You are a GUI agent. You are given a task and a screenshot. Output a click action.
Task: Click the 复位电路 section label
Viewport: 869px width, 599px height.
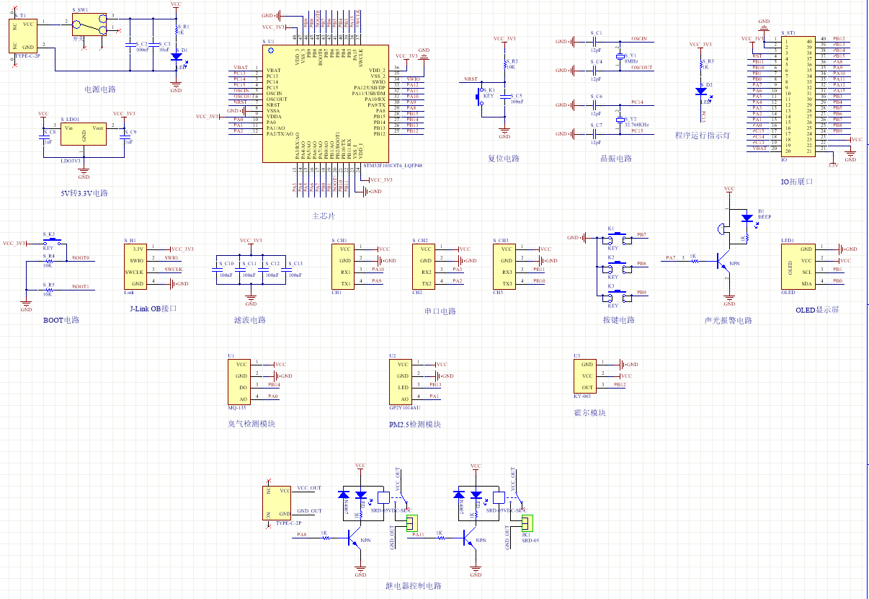(504, 159)
